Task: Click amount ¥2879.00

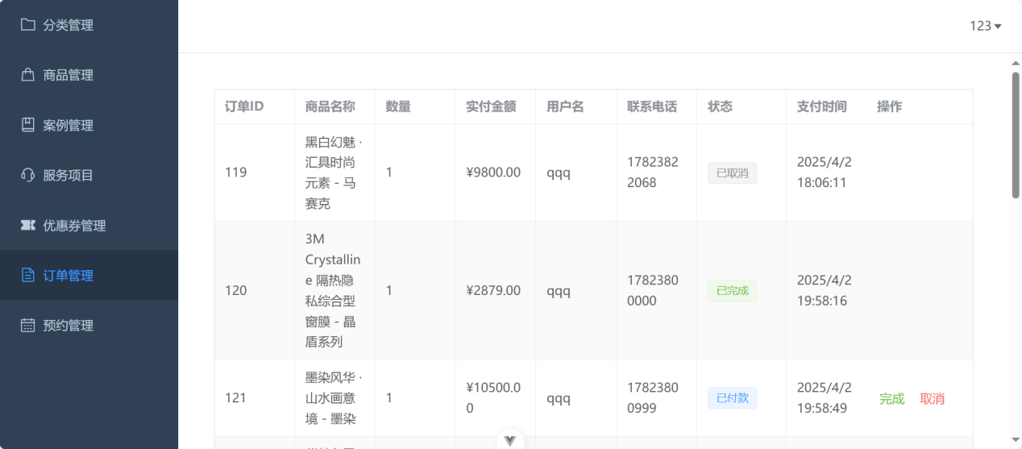Action: (493, 290)
